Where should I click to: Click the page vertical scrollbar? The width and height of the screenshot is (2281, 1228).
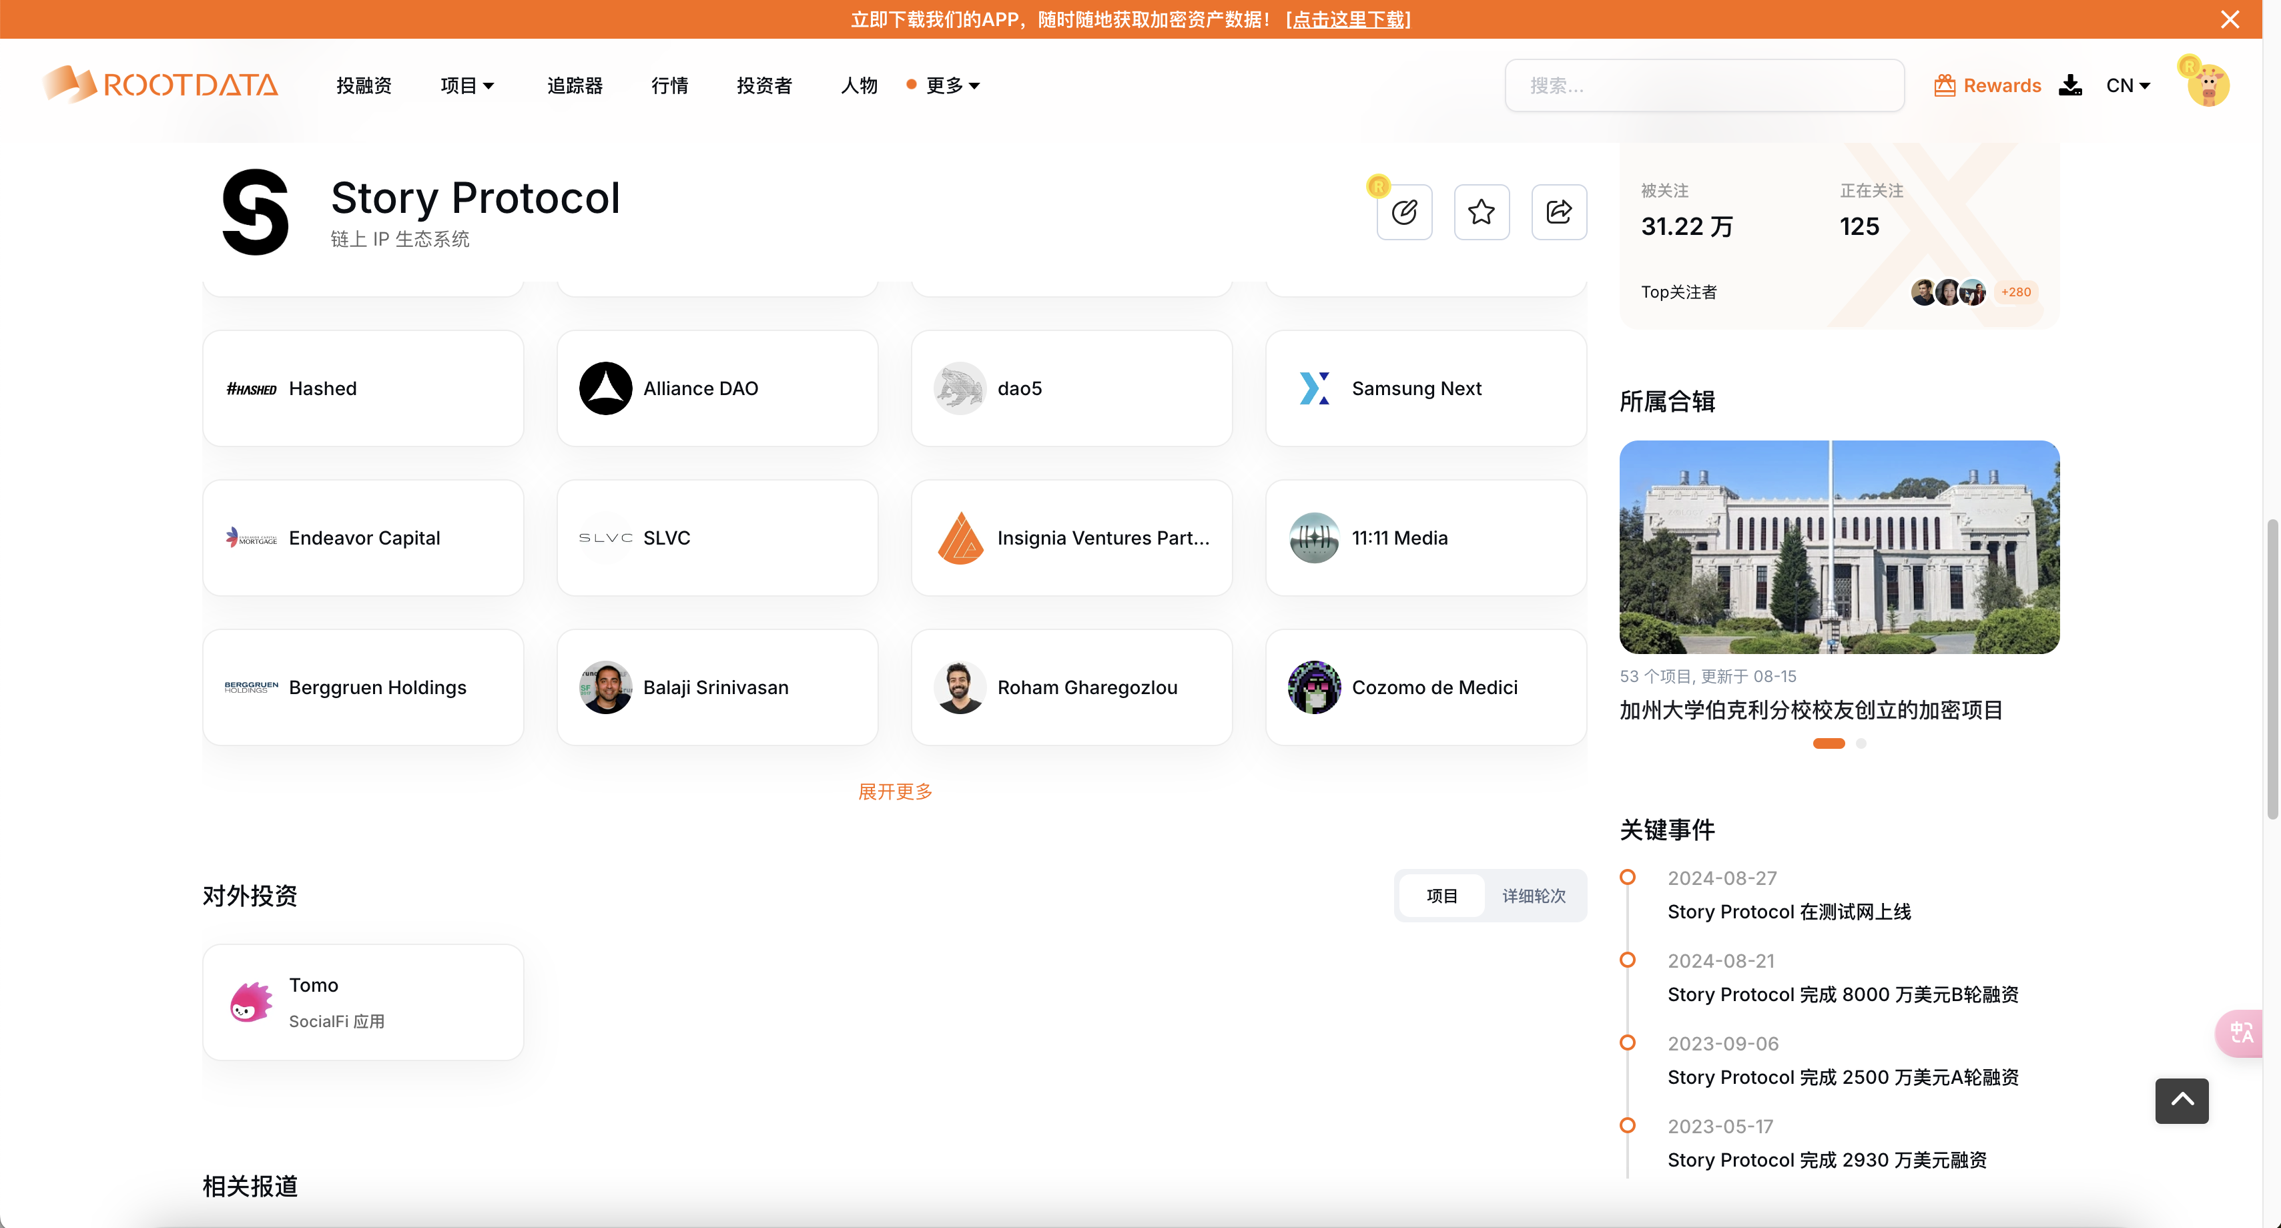coord(2272,669)
